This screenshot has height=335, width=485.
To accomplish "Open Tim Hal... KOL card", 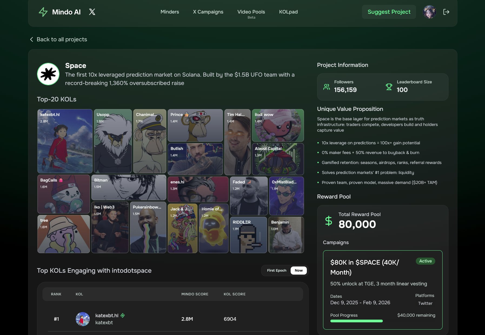I will (x=237, y=142).
